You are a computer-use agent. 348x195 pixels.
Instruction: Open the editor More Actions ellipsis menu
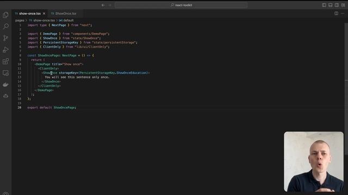pyautogui.click(x=343, y=14)
